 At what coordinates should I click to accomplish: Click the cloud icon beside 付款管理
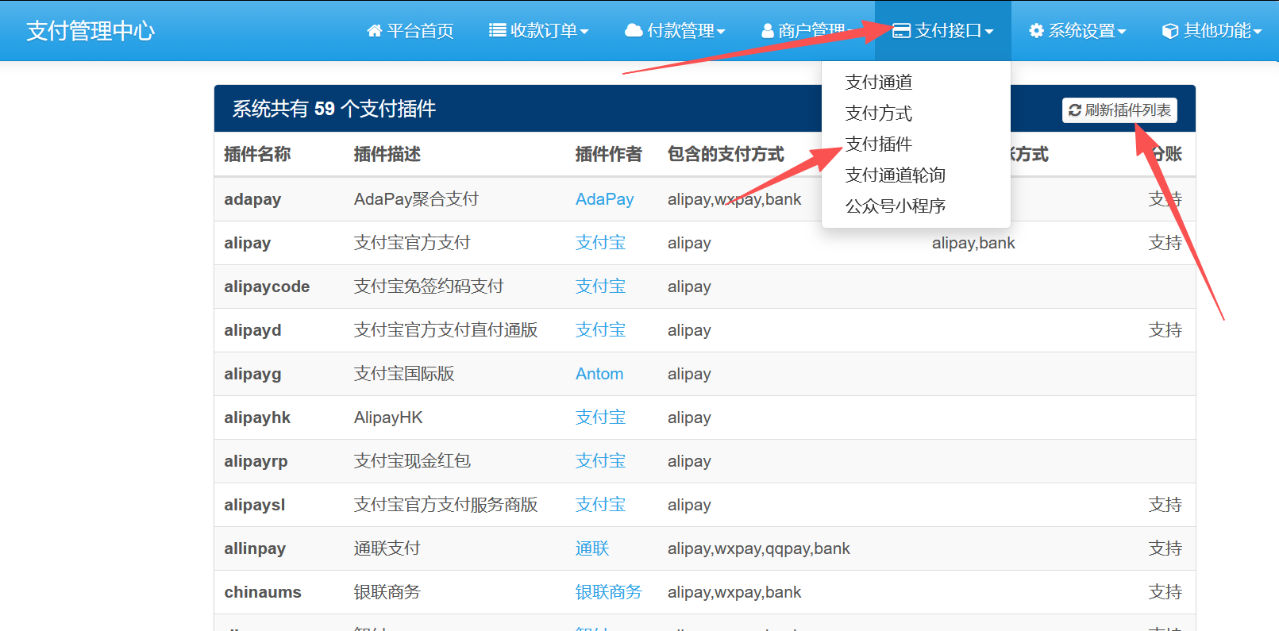[x=634, y=31]
